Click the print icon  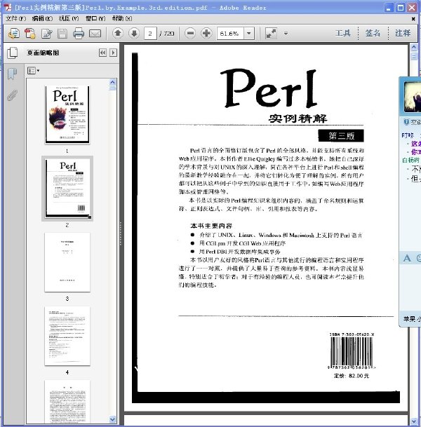[x=79, y=34]
